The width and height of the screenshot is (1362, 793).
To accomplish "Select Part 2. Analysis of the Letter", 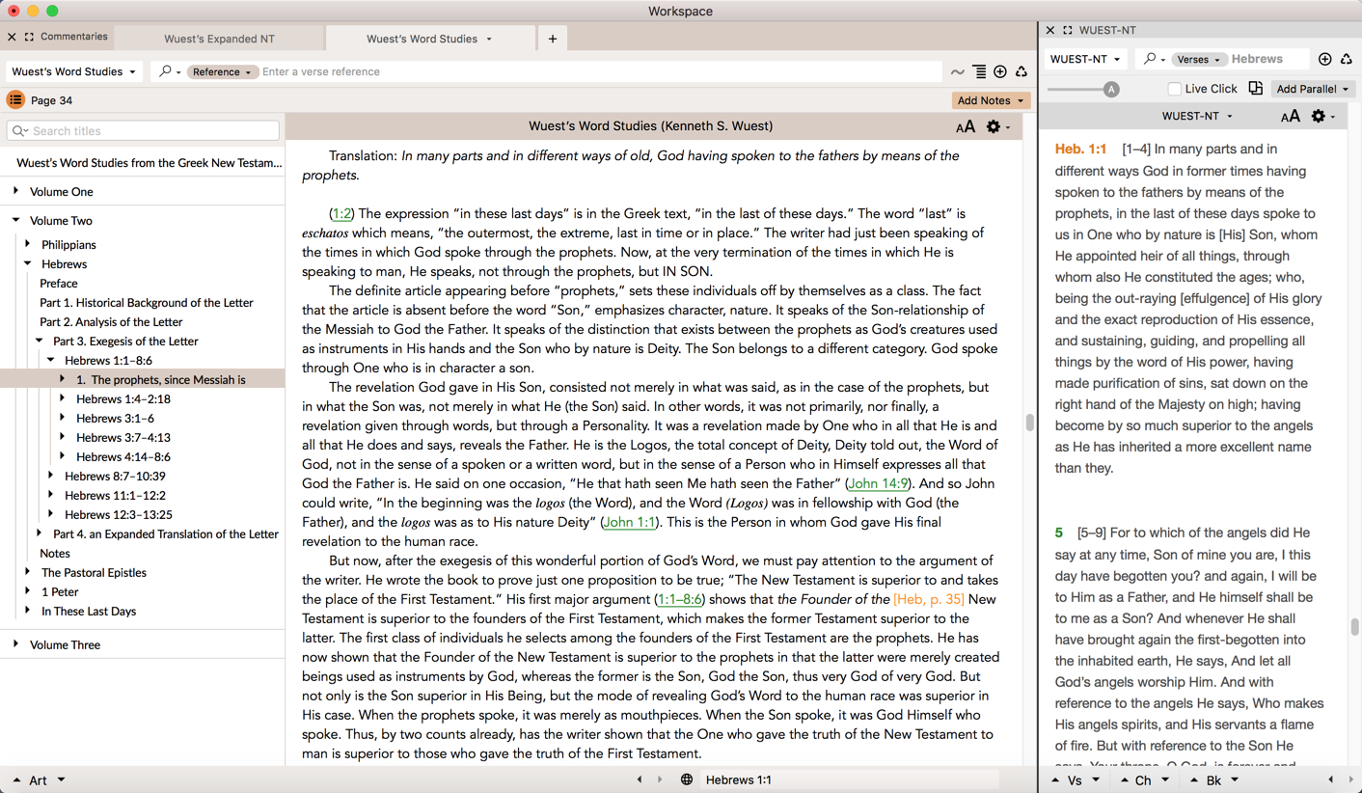I will click(x=111, y=321).
